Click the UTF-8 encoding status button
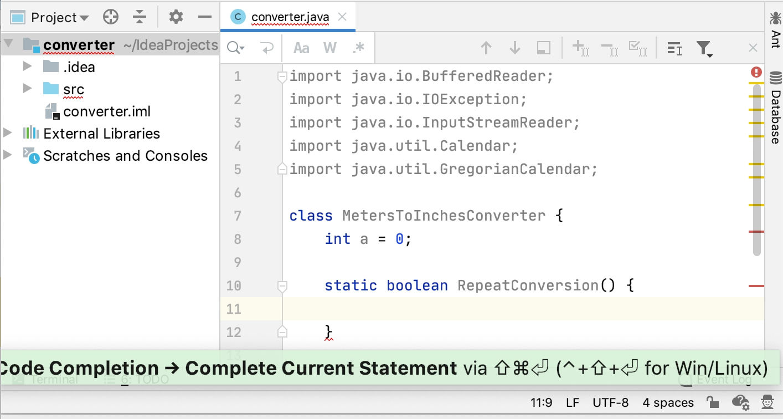Image resolution: width=783 pixels, height=419 pixels. click(610, 402)
